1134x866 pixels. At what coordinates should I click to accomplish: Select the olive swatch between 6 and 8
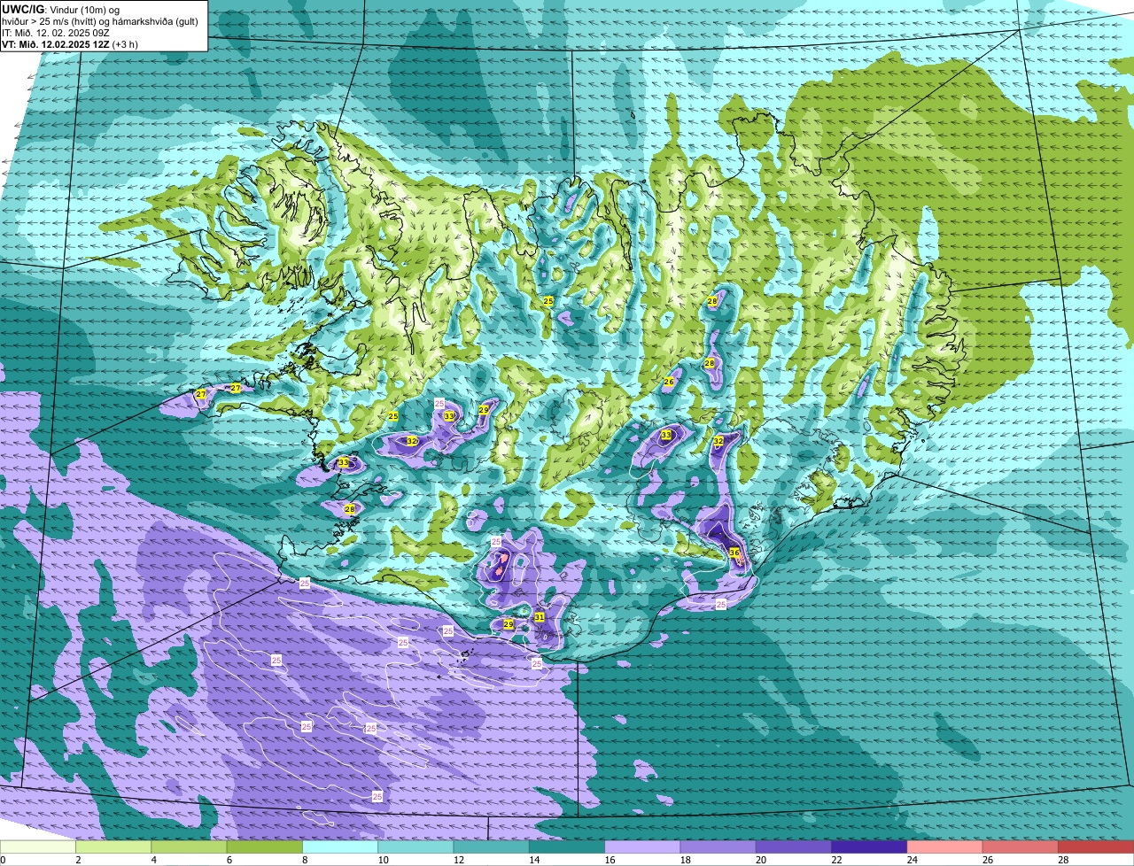[265, 847]
